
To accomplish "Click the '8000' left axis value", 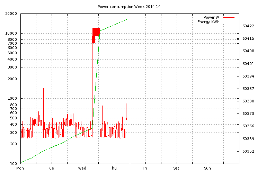I will click(12, 39).
